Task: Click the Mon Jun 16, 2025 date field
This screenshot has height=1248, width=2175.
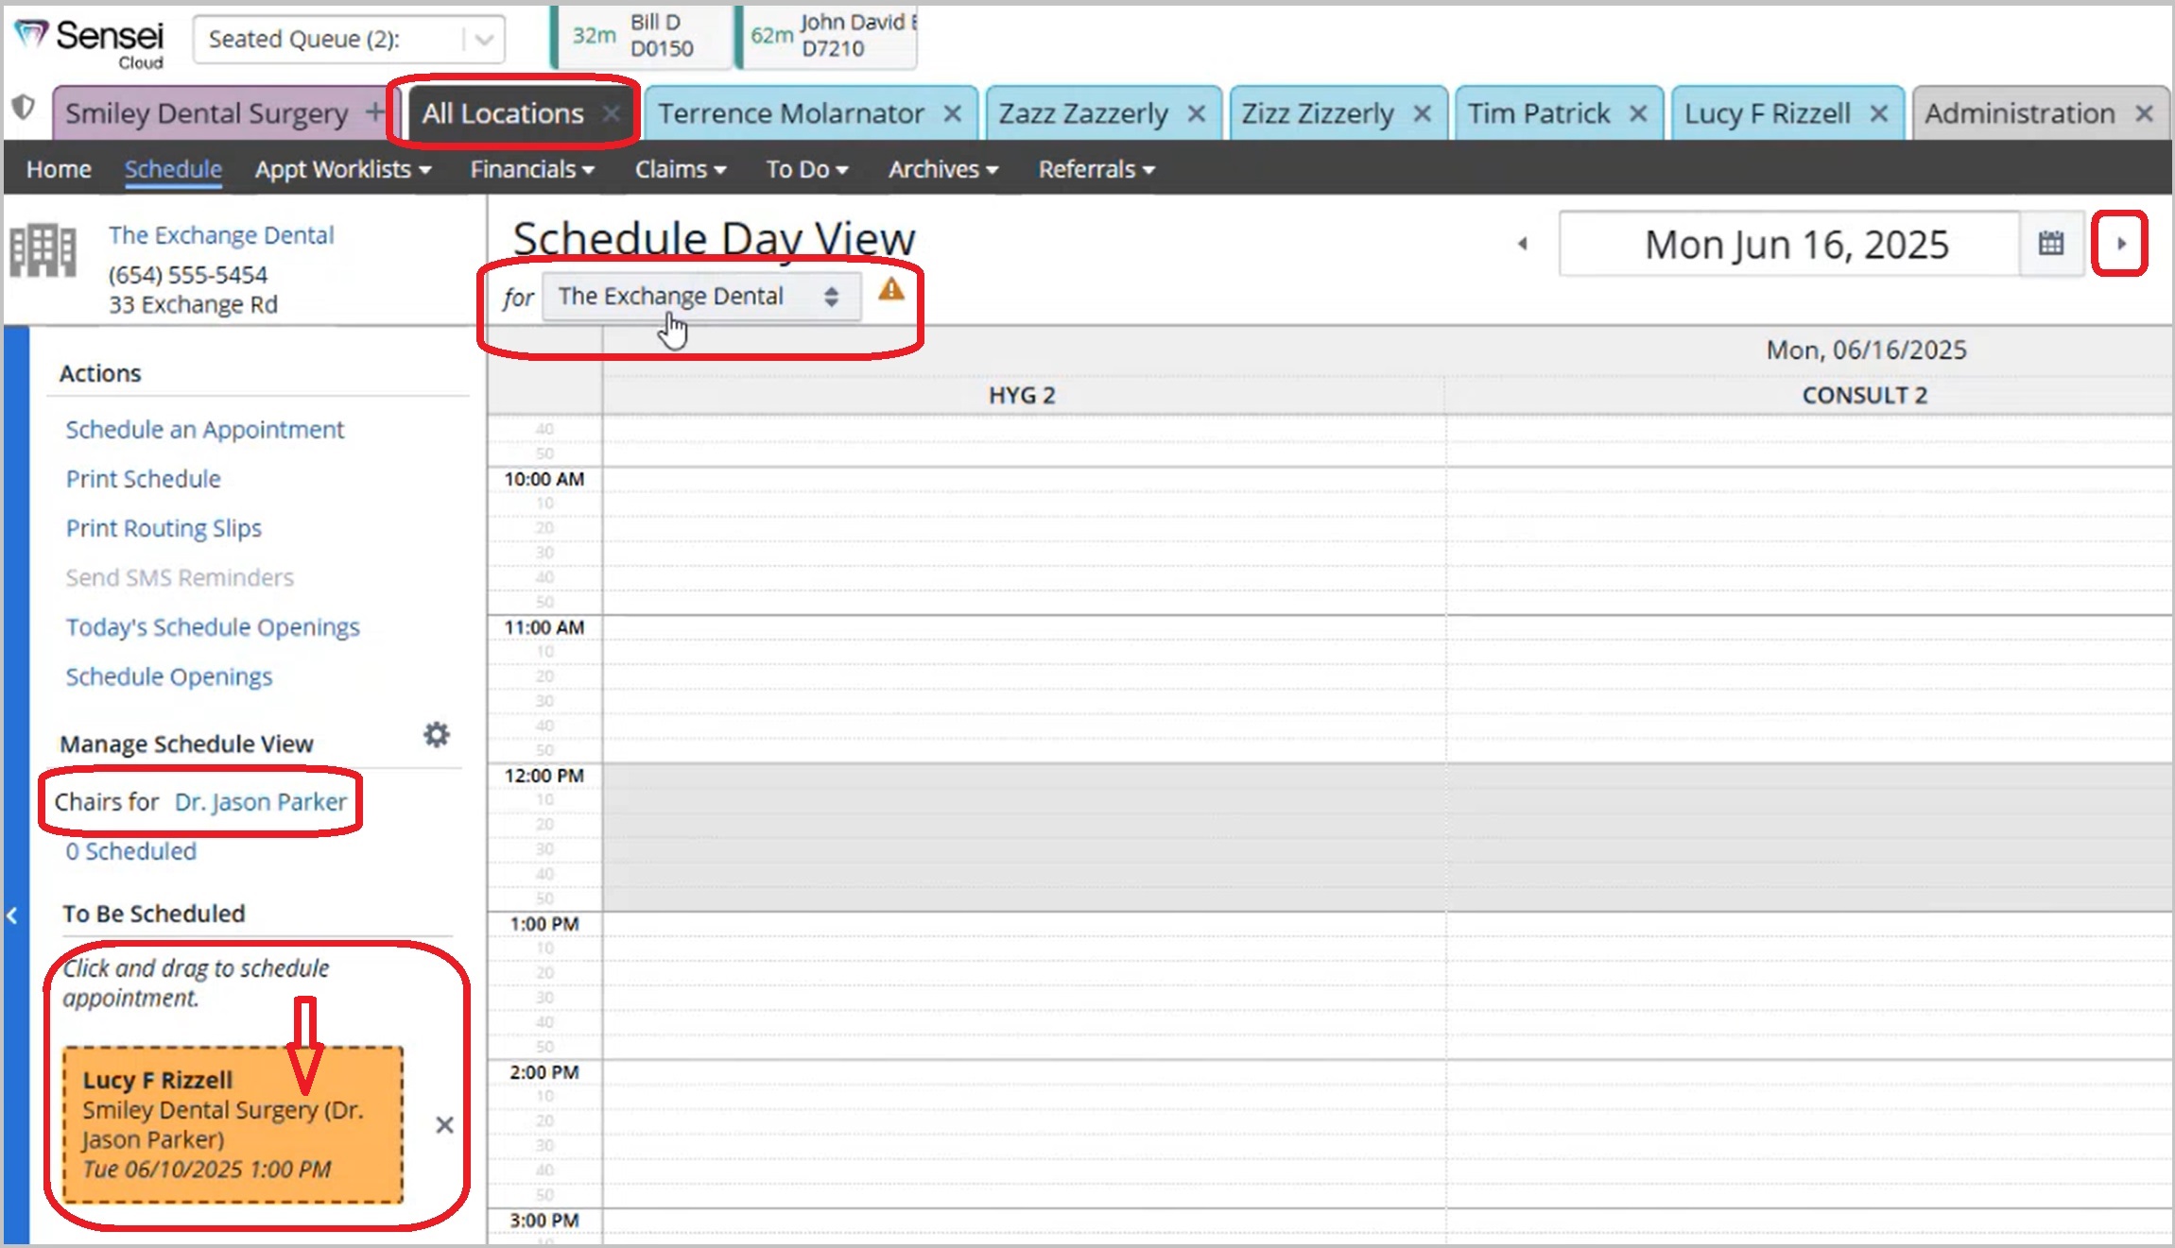Action: click(x=1789, y=244)
